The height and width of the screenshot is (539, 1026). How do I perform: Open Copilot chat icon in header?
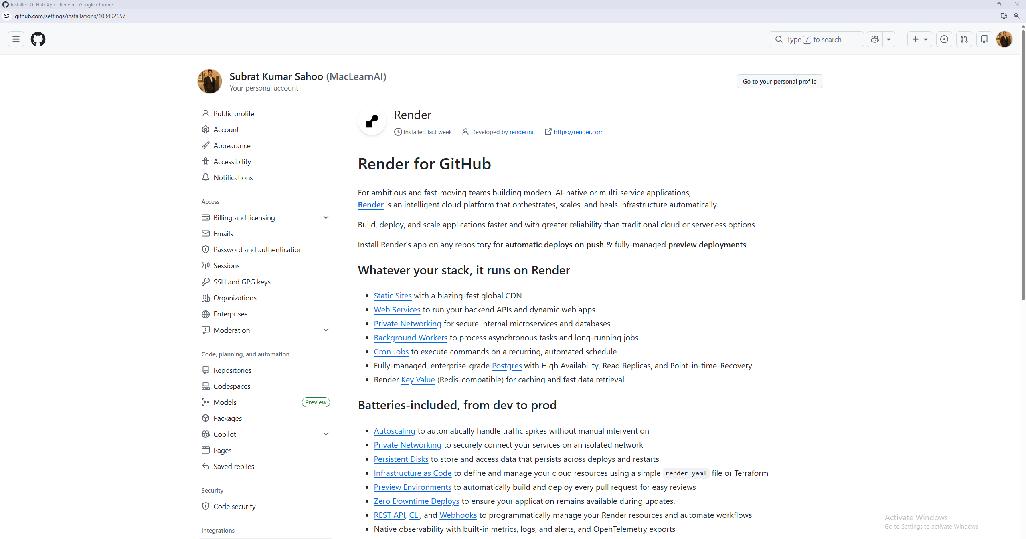tap(875, 39)
